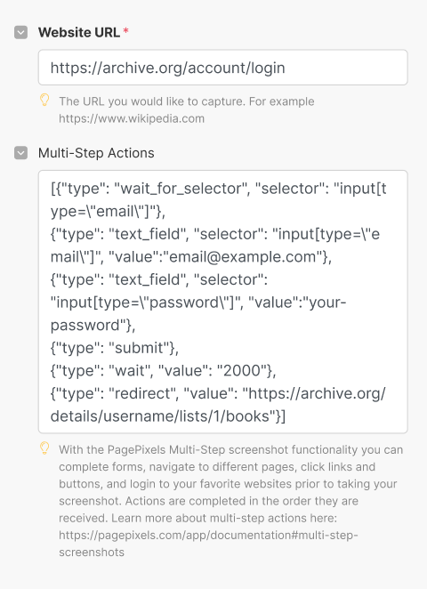Click the Multi-Step Actions field label

click(x=96, y=153)
